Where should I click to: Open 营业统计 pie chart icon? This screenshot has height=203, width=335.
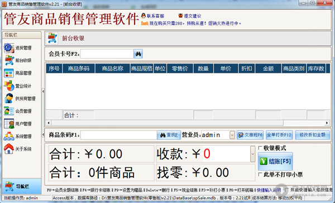pyautogui.click(x=9, y=86)
